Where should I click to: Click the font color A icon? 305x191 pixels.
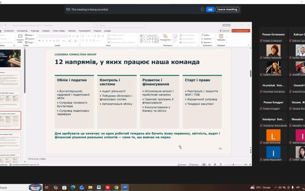(x=76, y=40)
